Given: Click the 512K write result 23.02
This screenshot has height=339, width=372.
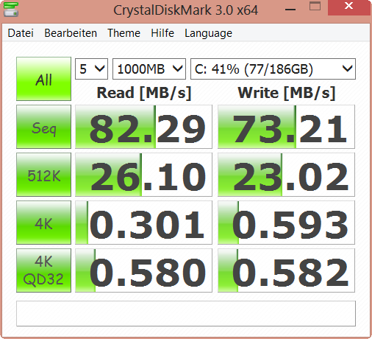Looking at the screenshot, I should (x=286, y=175).
